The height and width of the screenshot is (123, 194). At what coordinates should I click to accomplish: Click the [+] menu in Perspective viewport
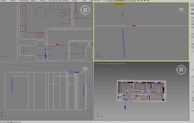tap(96, 63)
